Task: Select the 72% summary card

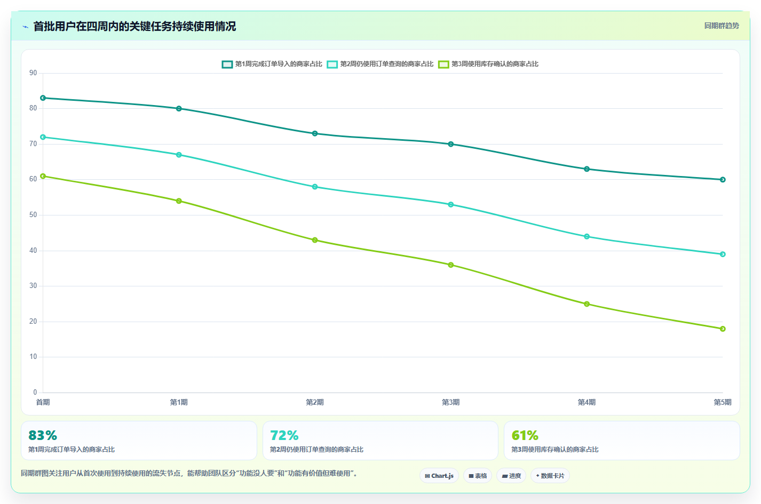Action: click(x=380, y=441)
